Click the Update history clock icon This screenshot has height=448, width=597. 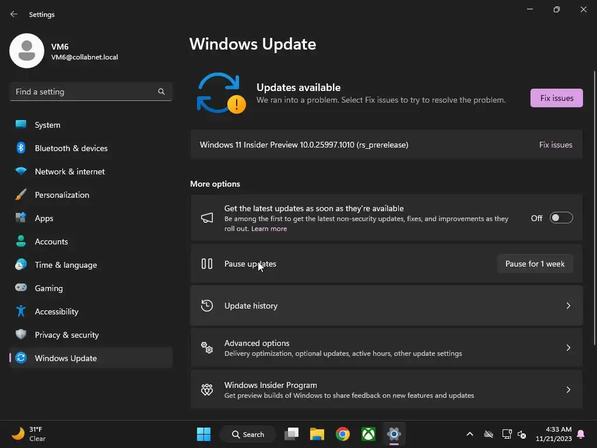click(x=207, y=306)
